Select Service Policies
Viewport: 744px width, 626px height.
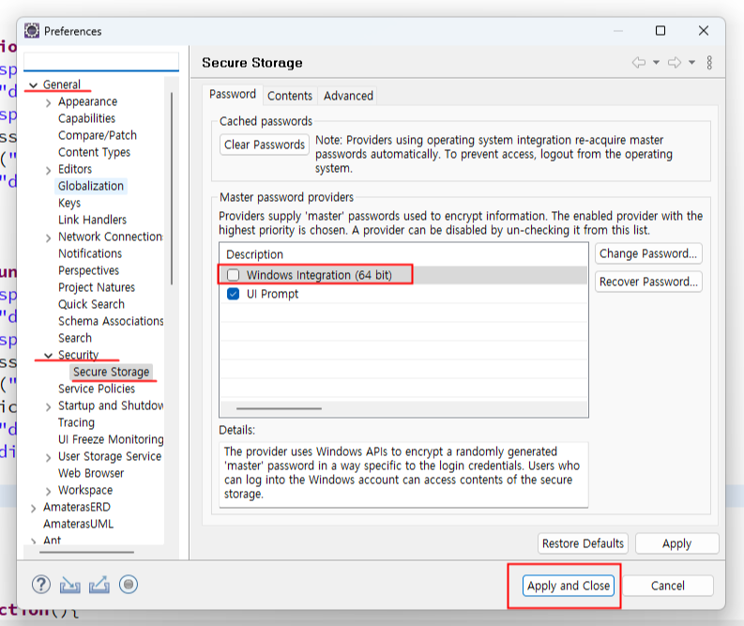pos(97,389)
